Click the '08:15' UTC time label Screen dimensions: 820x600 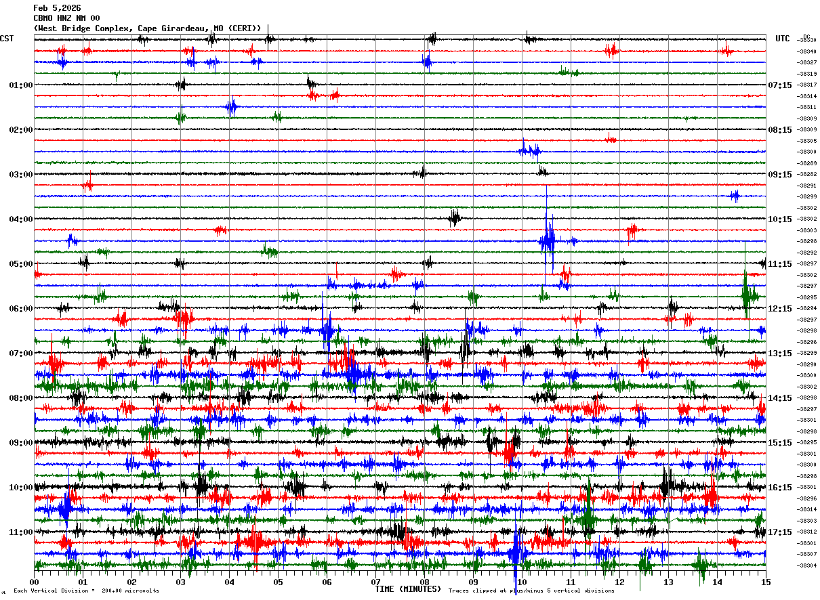pyautogui.click(x=780, y=130)
